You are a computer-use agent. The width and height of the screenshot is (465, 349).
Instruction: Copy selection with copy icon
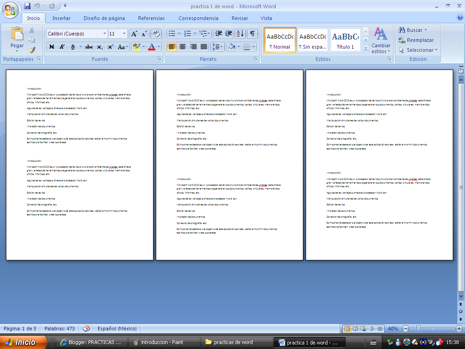pos(32,40)
